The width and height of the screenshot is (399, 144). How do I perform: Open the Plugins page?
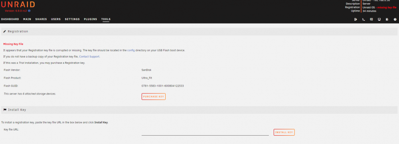(x=90, y=19)
